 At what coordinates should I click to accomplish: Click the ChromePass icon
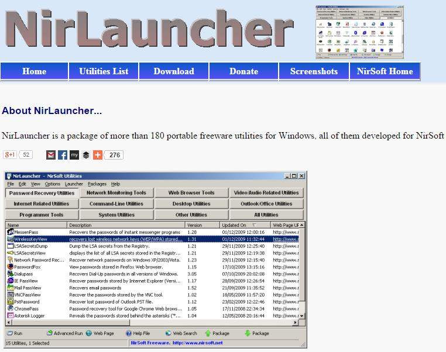pos(11,309)
